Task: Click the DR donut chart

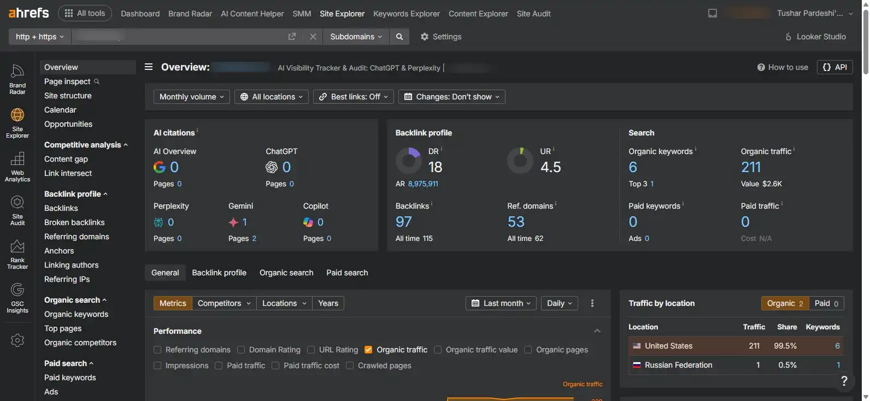Action: 408,161
